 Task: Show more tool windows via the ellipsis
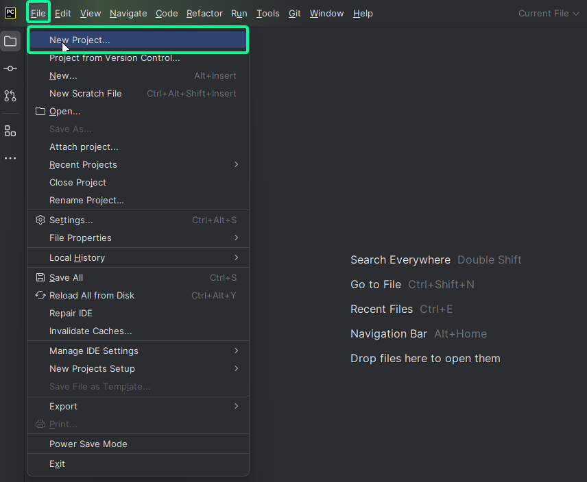pos(10,158)
